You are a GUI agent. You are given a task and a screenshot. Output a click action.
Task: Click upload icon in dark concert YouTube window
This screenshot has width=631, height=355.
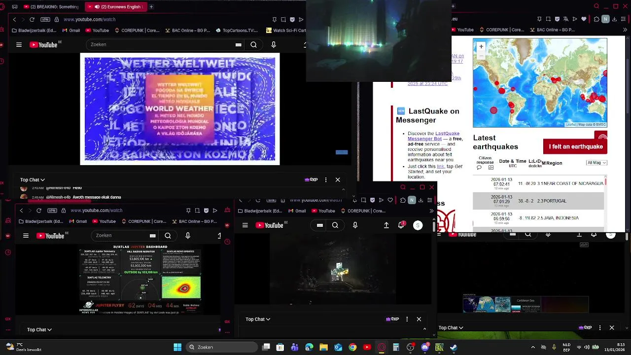[x=386, y=225]
